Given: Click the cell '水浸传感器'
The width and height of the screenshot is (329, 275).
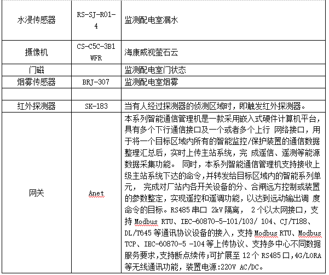Looking at the screenshot, I should 36,20.
